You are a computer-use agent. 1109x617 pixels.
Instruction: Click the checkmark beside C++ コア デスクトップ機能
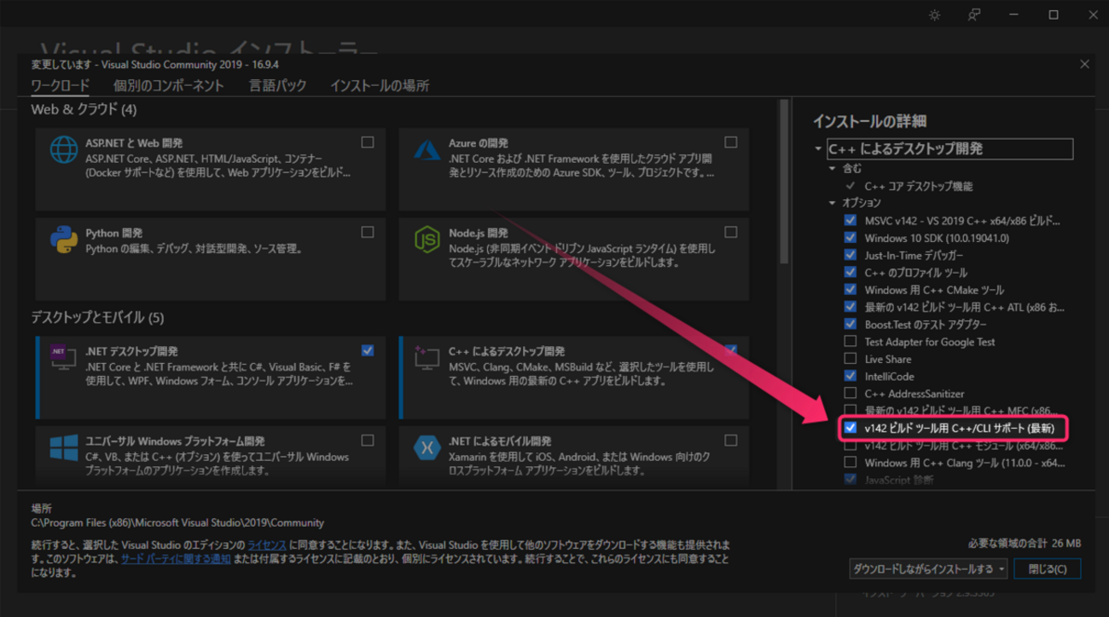point(850,186)
